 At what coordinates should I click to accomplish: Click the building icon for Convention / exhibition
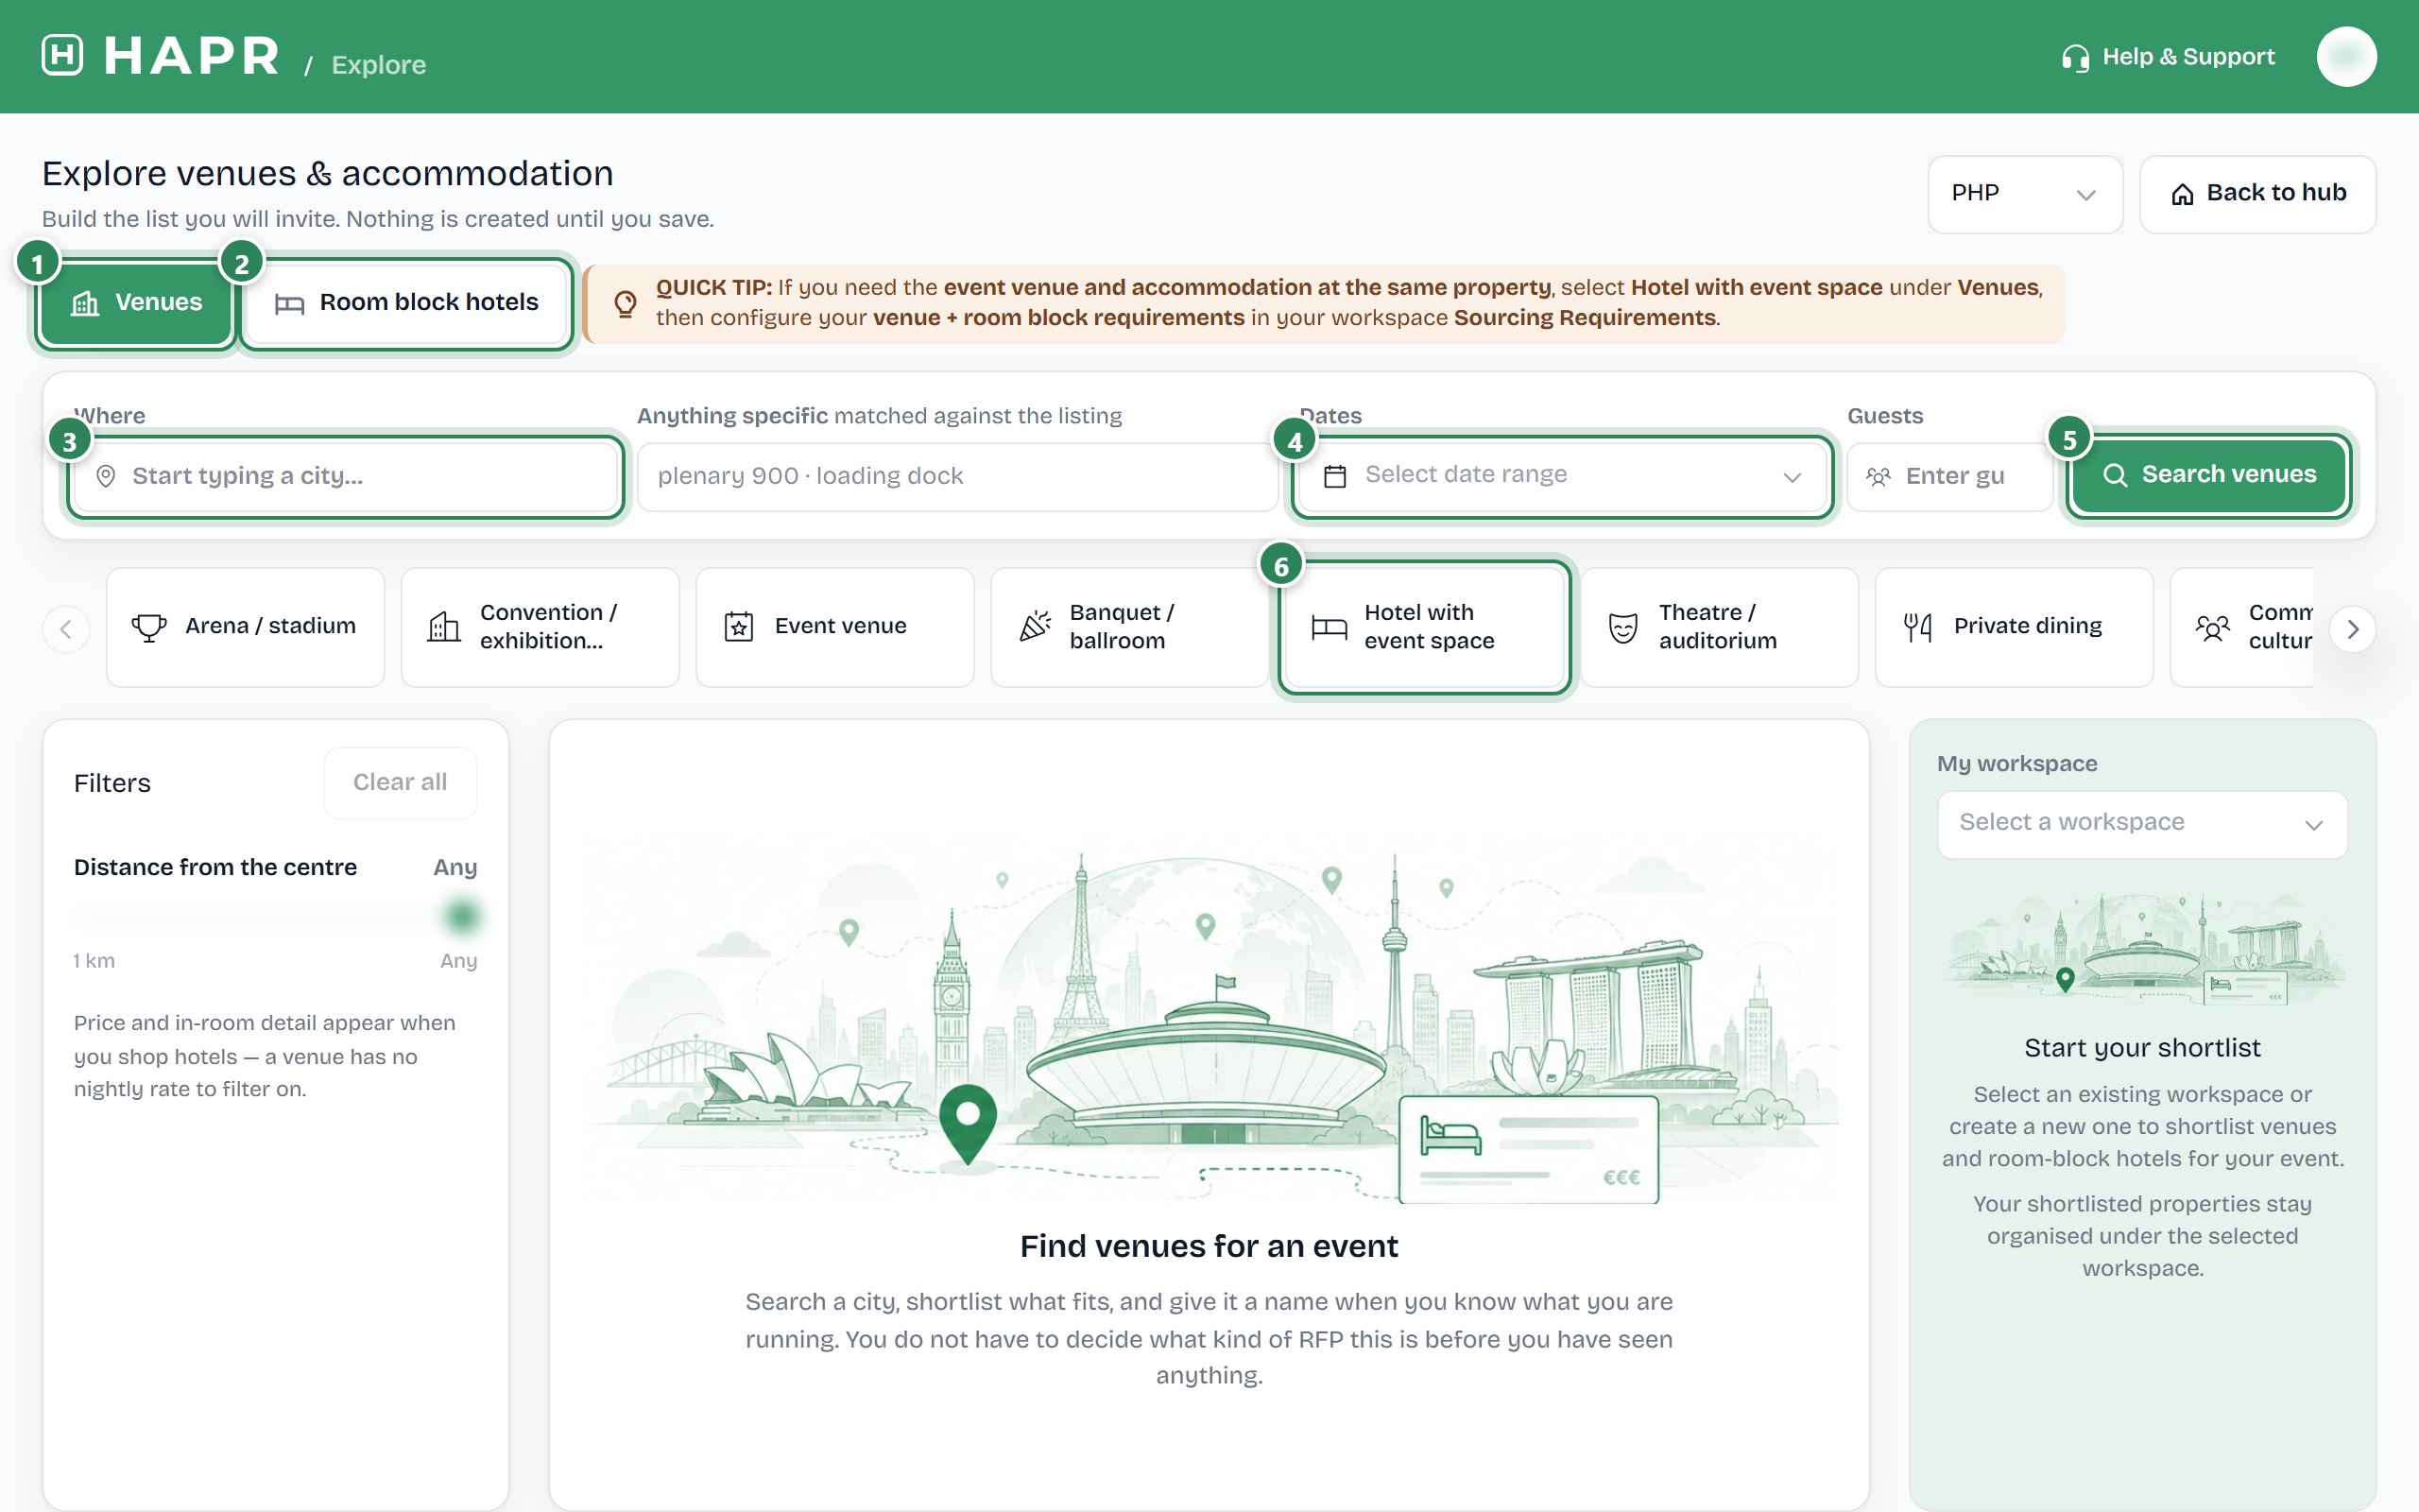(444, 627)
